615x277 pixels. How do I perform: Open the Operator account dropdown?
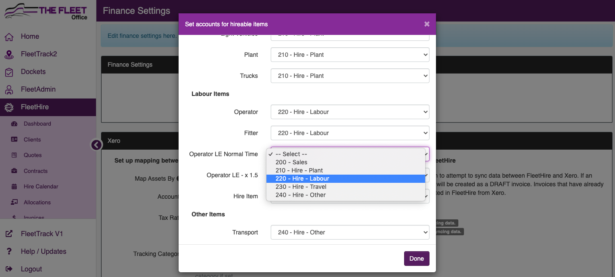click(x=350, y=112)
